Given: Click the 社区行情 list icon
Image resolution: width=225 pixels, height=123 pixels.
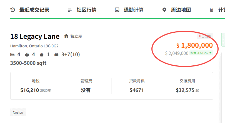Looking at the screenshot, I should pos(70,10).
